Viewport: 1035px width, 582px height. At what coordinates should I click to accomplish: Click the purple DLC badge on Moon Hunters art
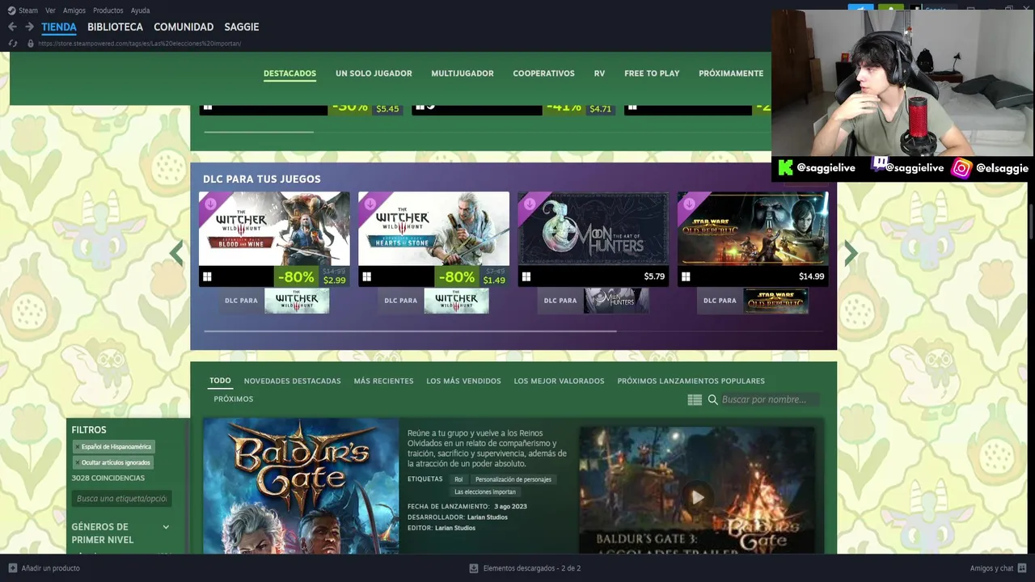(529, 203)
